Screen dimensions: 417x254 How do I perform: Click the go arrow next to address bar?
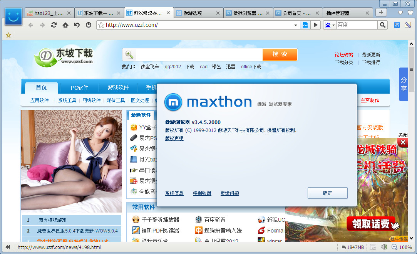click(315, 25)
